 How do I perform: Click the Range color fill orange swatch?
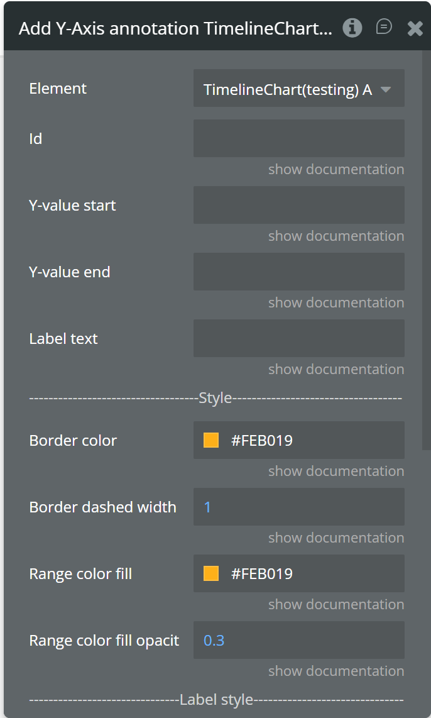point(211,573)
